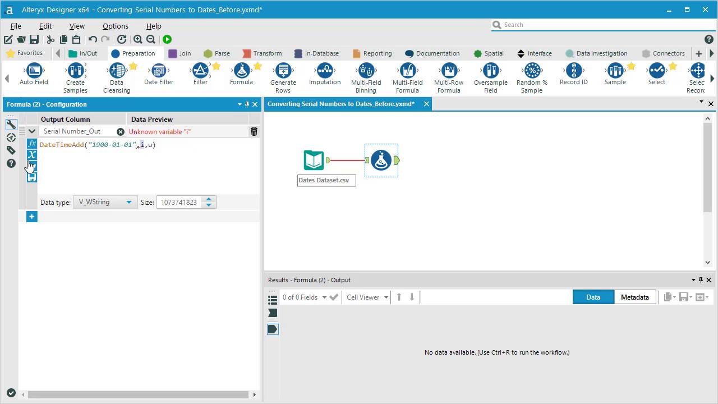This screenshot has height=404, width=718.
Task: Select the Generate Rows tool
Action: click(283, 78)
